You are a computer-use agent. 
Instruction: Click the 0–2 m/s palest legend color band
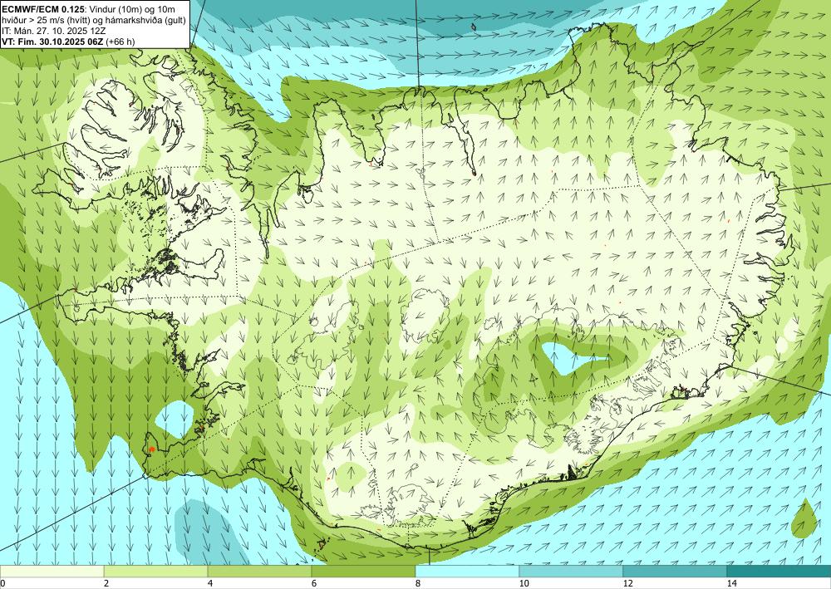pos(52,571)
